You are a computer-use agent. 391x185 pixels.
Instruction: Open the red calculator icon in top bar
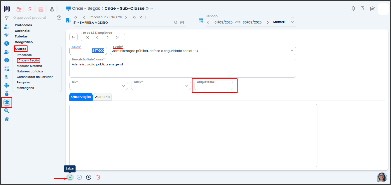[41, 9]
